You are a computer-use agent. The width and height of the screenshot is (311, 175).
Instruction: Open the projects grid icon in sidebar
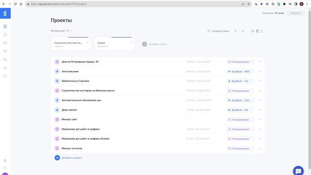(5, 26)
